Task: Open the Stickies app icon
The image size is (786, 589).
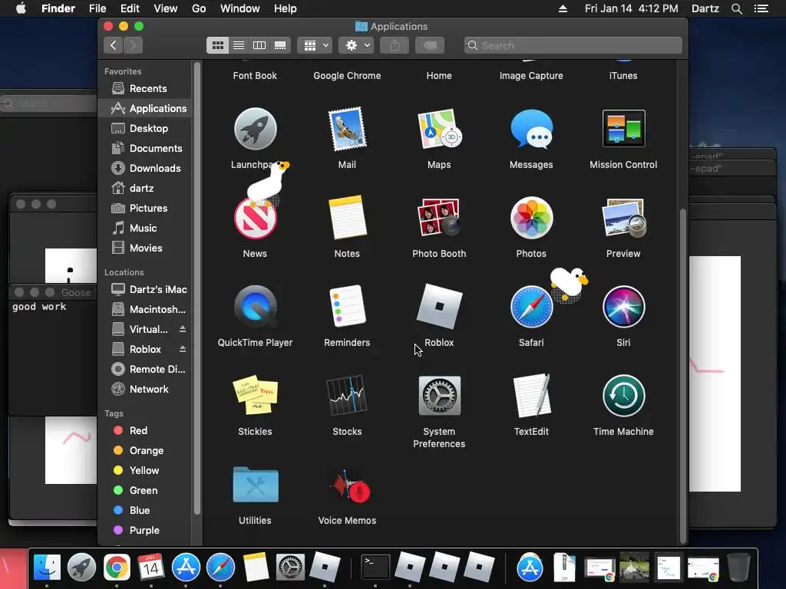Action: coord(255,396)
